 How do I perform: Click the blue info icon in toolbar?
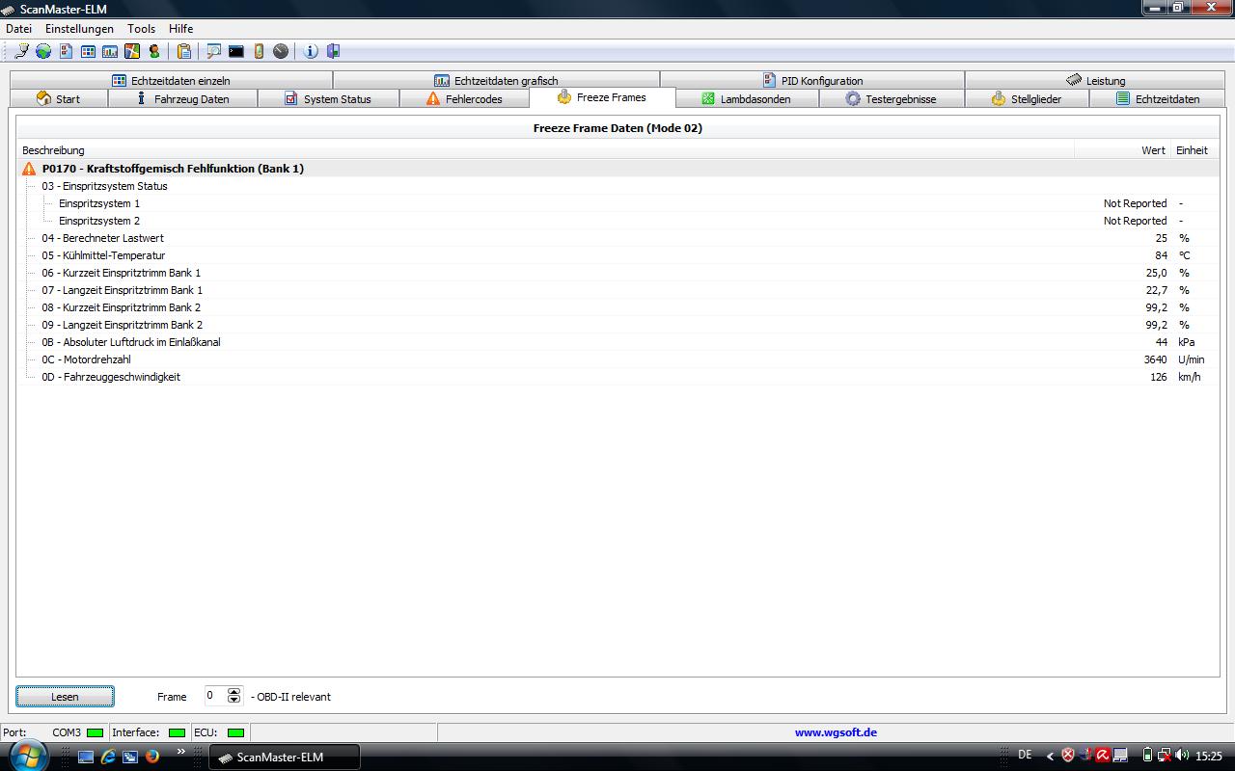click(311, 51)
